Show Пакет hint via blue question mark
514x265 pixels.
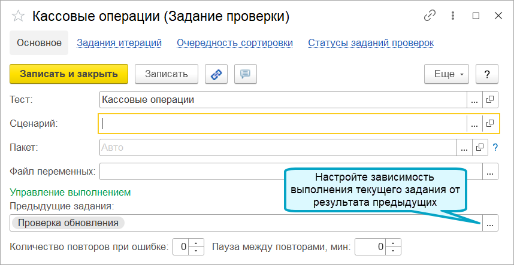pos(495,148)
